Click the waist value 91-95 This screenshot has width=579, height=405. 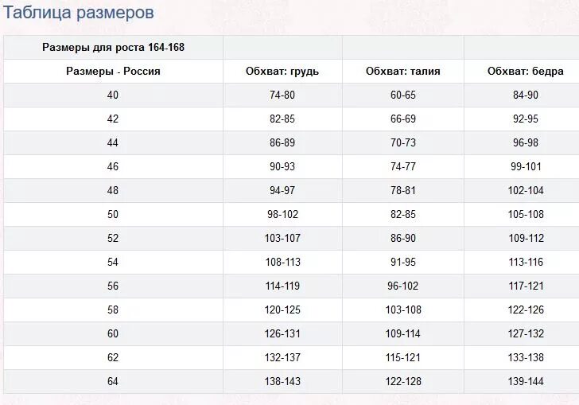[403, 262]
